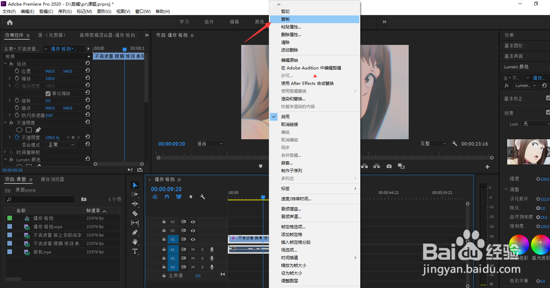The width and height of the screenshot is (550, 288).
Task: Create ellipse mask under Opacity
Action: (19, 130)
